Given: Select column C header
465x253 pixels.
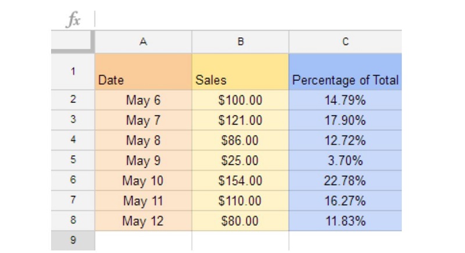Looking at the screenshot, I should (x=345, y=42).
